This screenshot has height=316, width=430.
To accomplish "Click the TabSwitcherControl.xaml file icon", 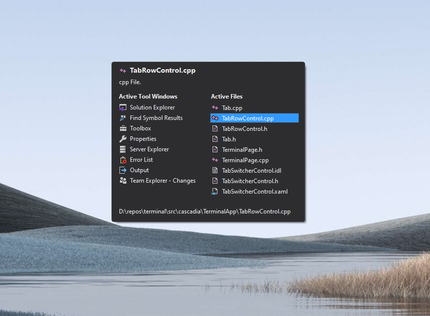I will (215, 192).
